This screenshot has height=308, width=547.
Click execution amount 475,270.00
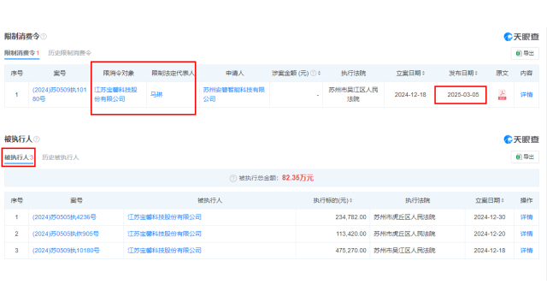pyautogui.click(x=351, y=251)
